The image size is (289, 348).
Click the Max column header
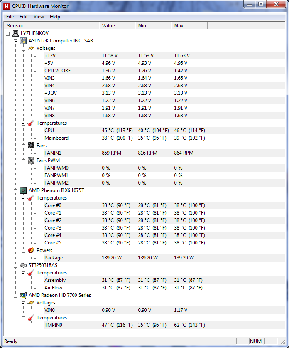pyautogui.click(x=189, y=25)
